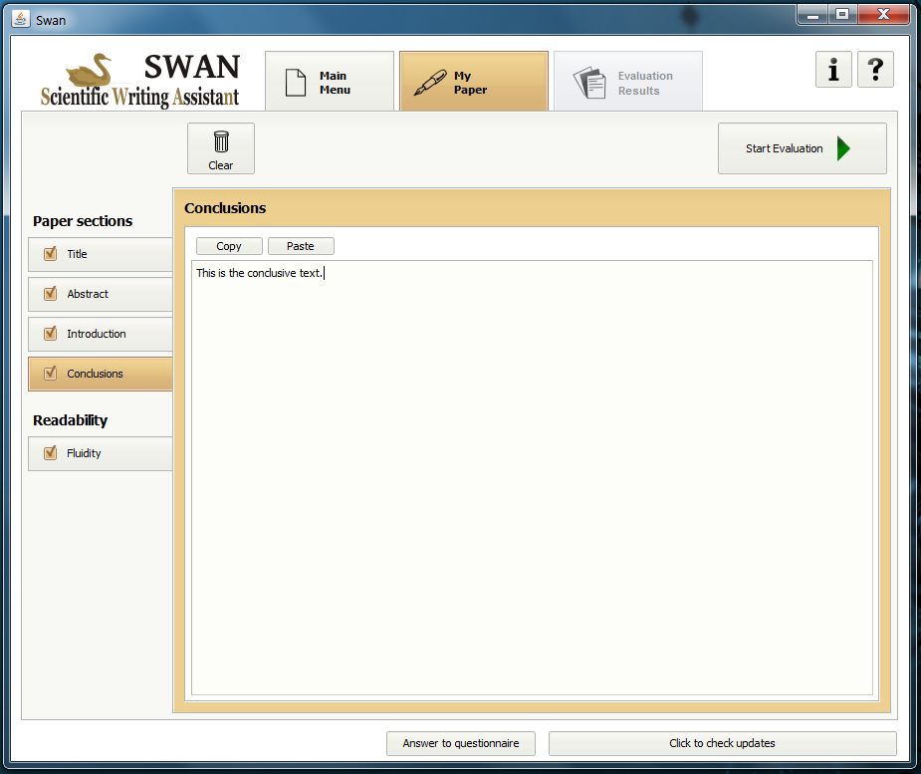Click the documents icon on Evaluation Results
Viewport: 921px width, 774px height.
click(x=589, y=83)
